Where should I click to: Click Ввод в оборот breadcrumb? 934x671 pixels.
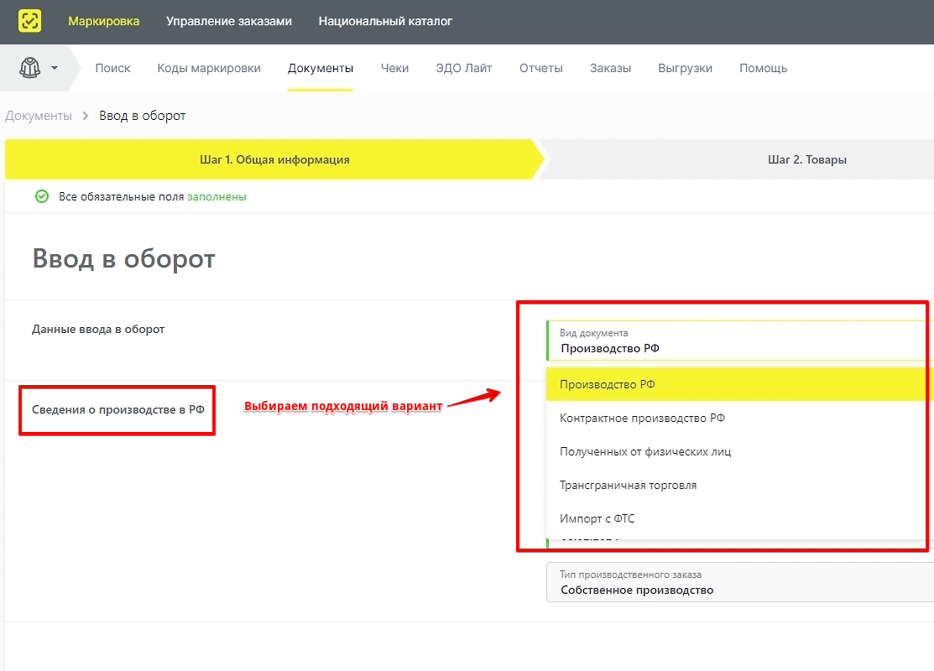click(143, 116)
